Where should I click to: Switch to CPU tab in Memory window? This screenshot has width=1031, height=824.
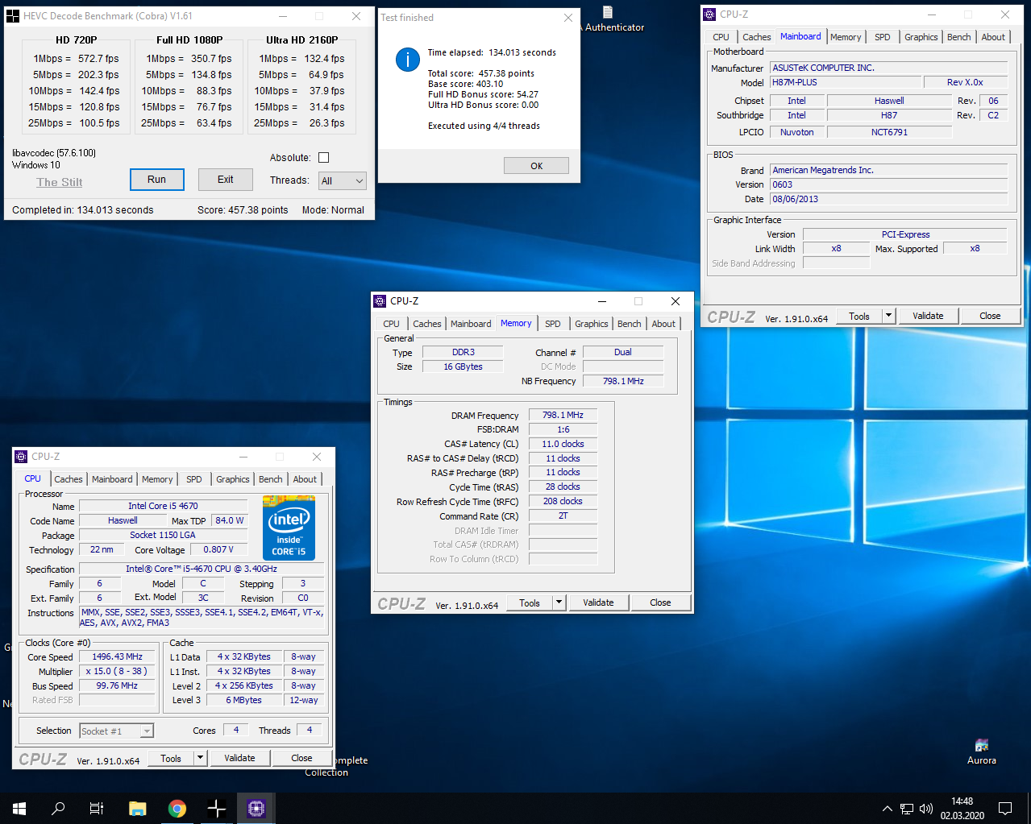[x=391, y=324]
